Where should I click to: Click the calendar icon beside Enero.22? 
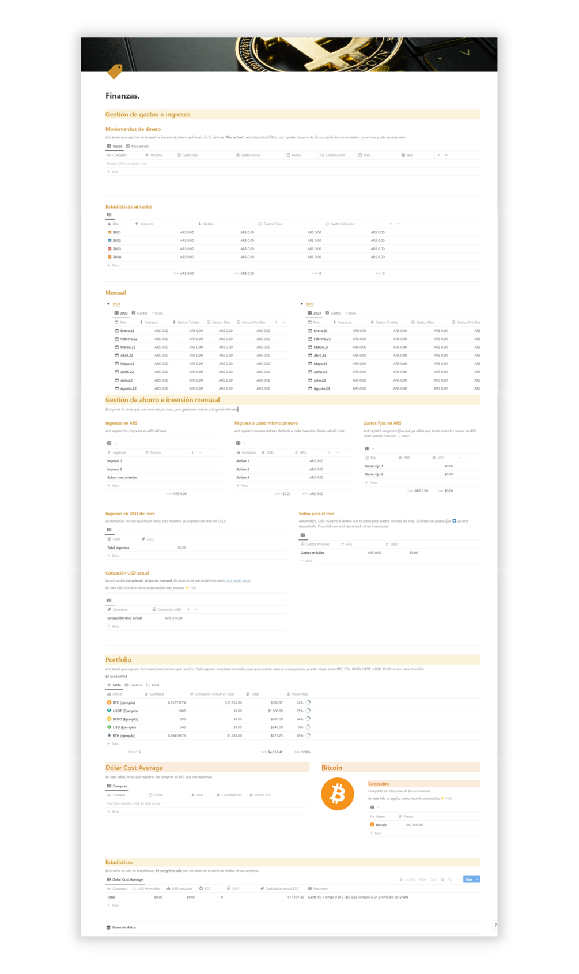click(x=118, y=331)
